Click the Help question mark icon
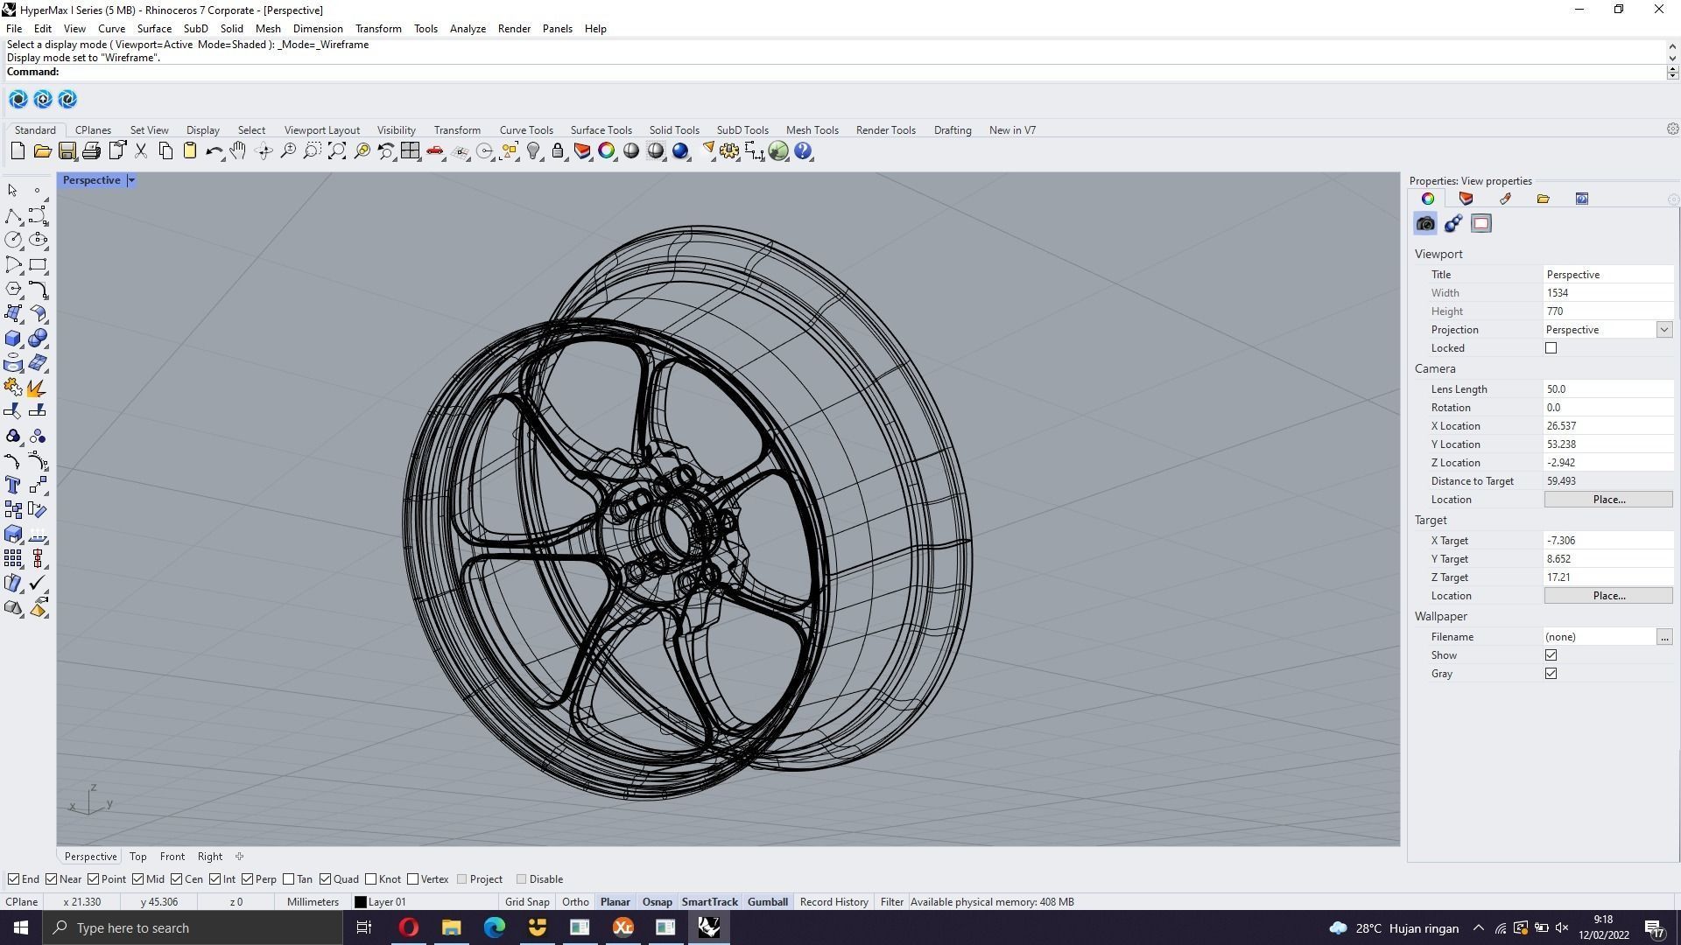Screen dimensions: 1681x945 click(803, 151)
